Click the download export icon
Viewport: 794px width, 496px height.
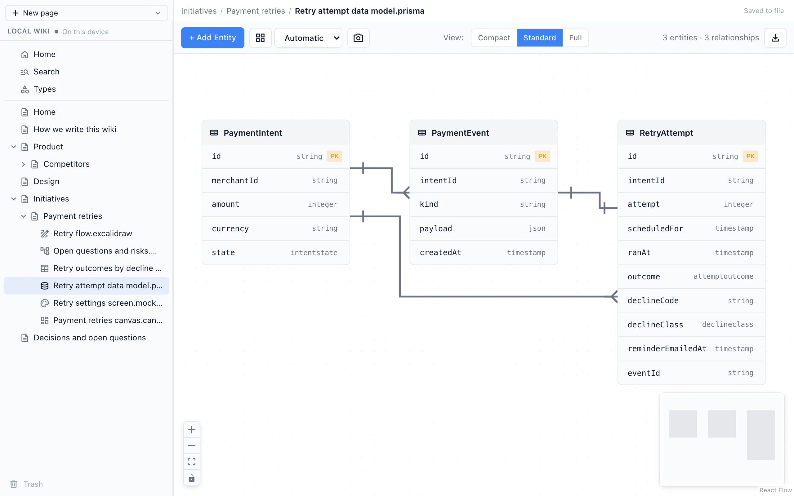[775, 38]
